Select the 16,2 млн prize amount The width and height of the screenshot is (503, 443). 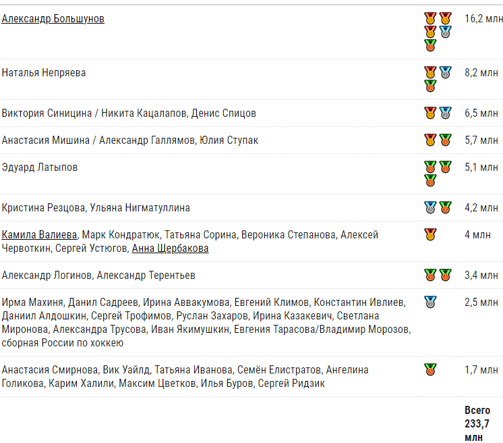(x=483, y=19)
